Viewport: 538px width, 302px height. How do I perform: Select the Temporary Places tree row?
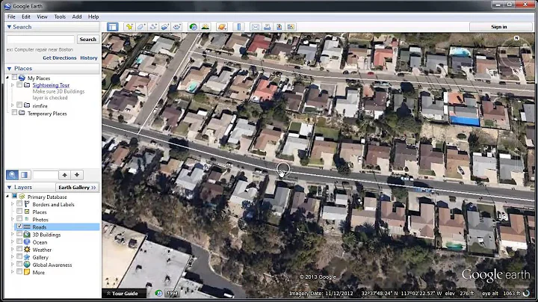(x=47, y=114)
